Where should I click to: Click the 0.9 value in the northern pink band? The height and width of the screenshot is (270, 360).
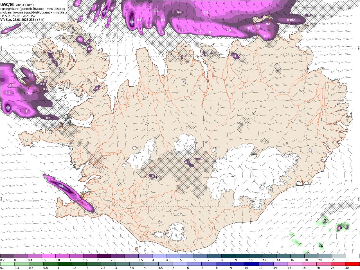click(x=229, y=30)
